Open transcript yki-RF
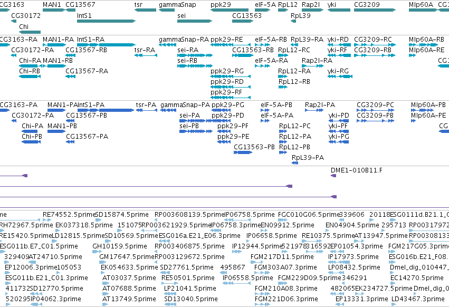449x307 pixels. 337,50
